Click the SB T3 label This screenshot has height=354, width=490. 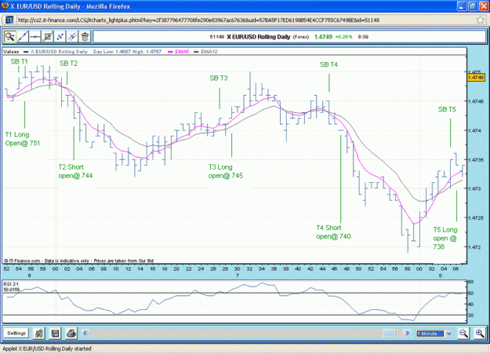(219, 78)
